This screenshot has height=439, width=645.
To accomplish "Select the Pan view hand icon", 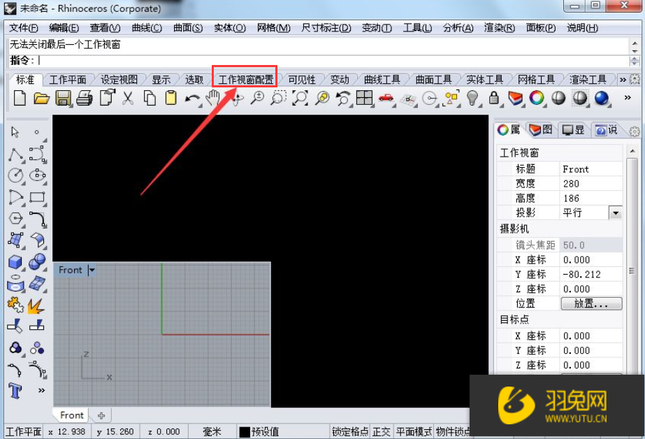I will 213,99.
